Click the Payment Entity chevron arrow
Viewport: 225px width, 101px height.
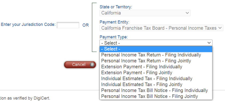(220, 28)
